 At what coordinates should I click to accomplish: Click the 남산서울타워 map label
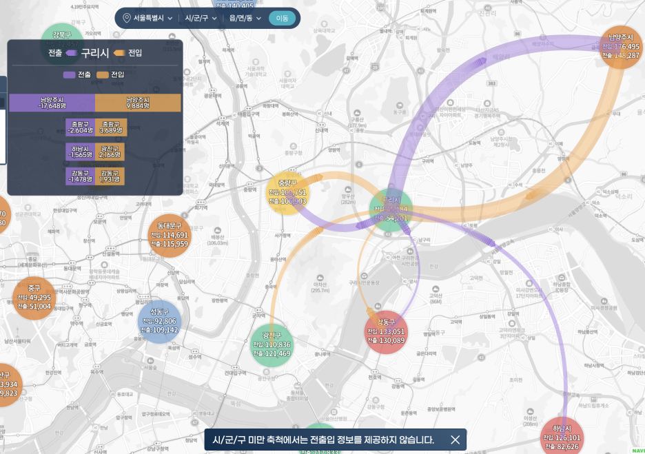(x=17, y=341)
